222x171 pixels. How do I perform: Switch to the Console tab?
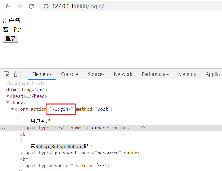point(69,74)
